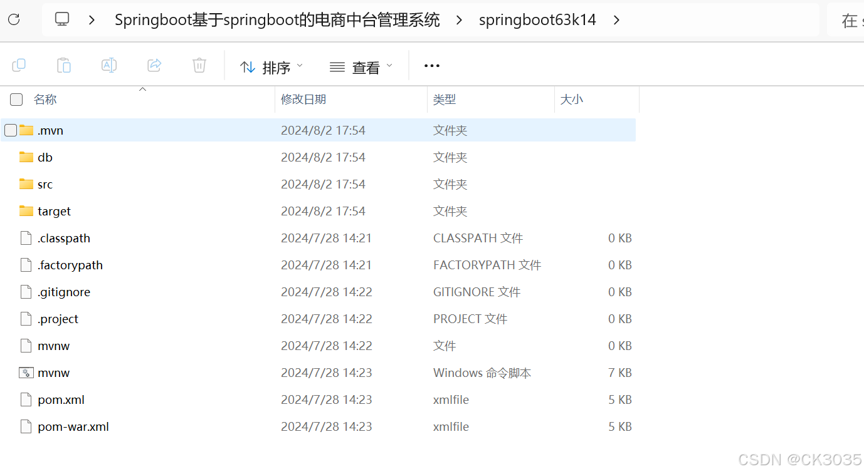Click the Rename icon in the toolbar

pyautogui.click(x=109, y=65)
